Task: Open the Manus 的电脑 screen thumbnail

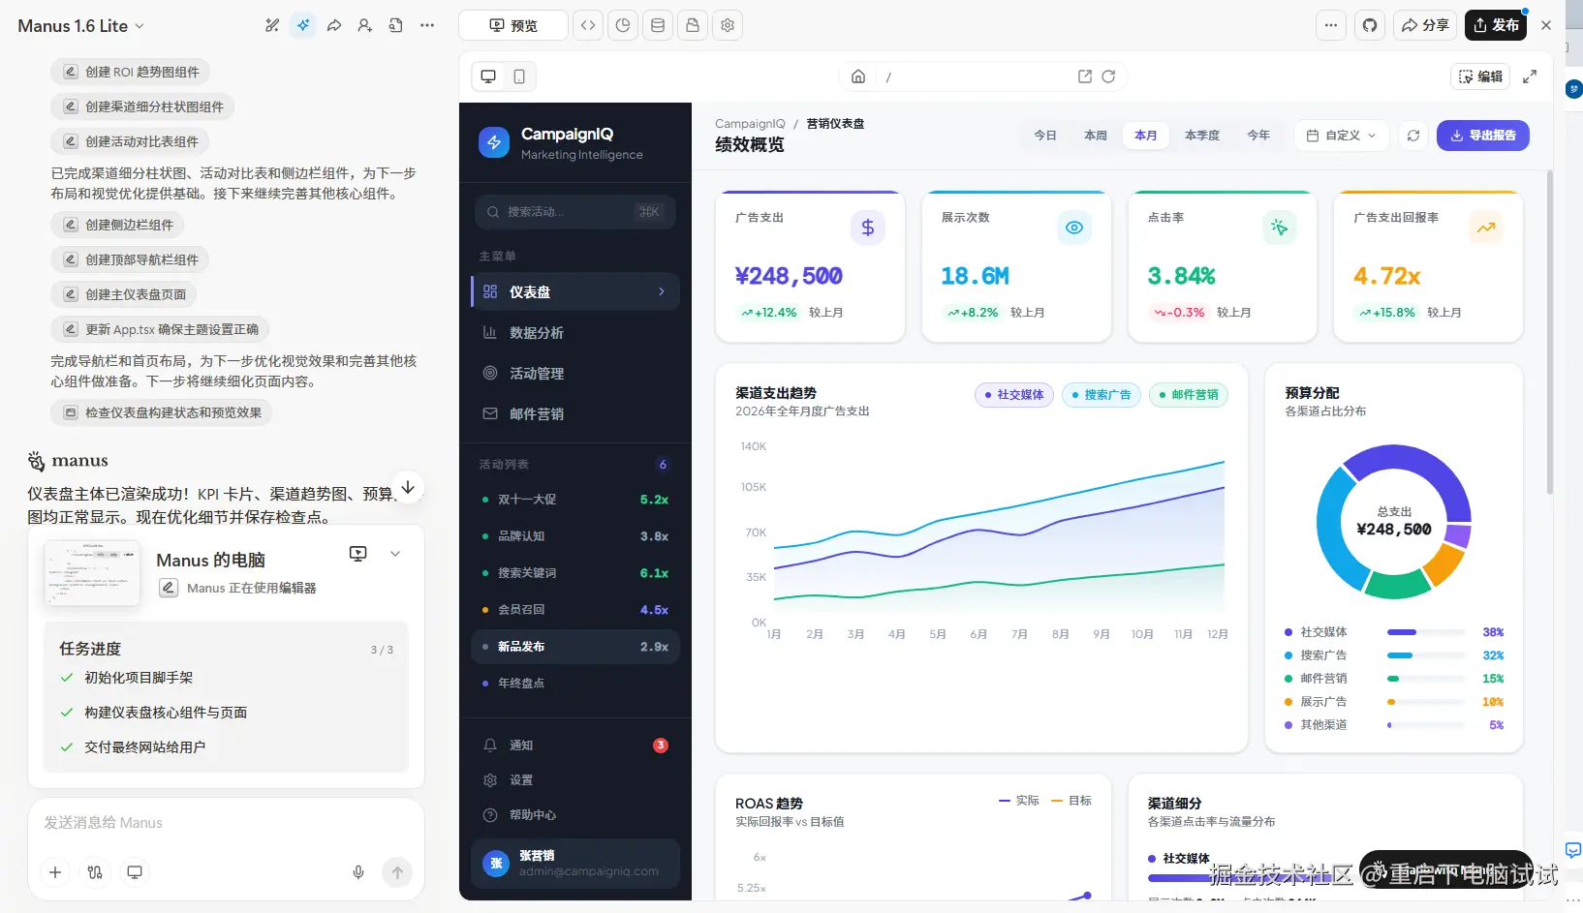Action: (x=93, y=572)
